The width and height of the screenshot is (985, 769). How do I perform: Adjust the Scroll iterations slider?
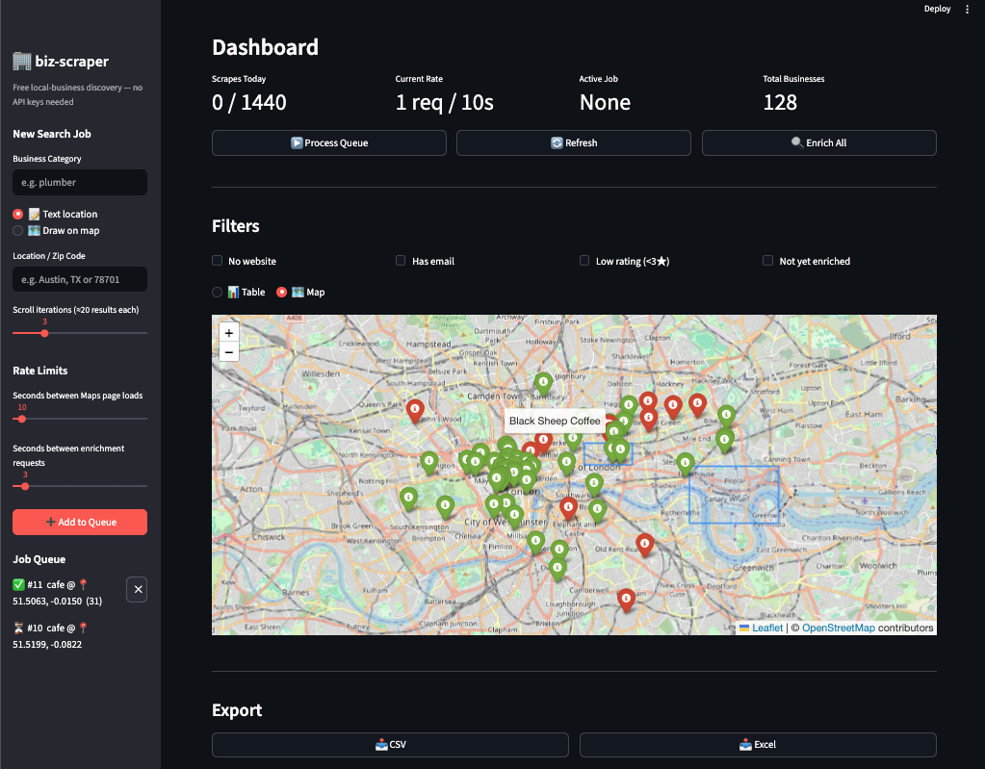click(44, 333)
